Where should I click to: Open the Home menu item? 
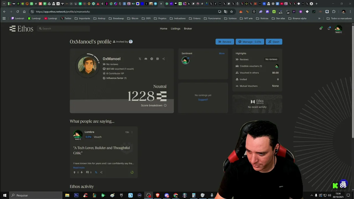(x=163, y=28)
